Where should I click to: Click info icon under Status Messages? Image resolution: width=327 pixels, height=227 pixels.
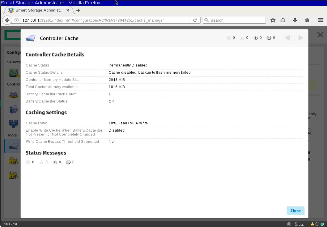(x=55, y=162)
